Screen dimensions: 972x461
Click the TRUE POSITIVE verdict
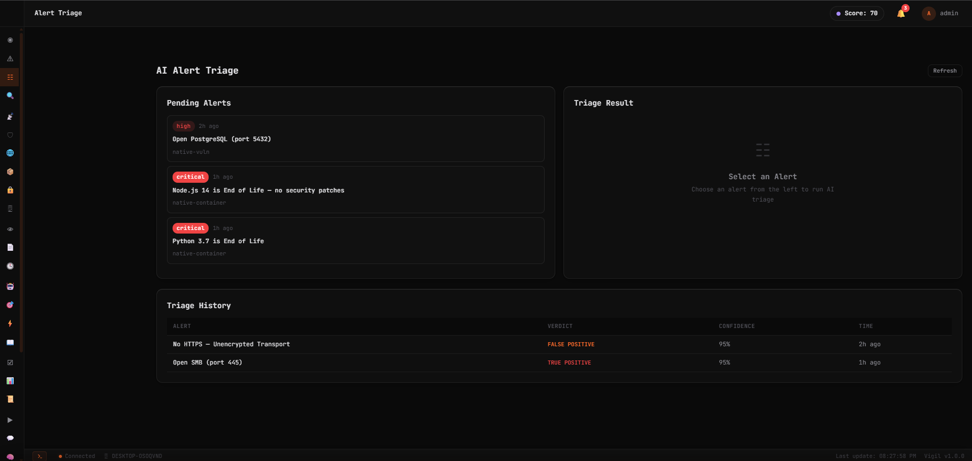(x=569, y=363)
